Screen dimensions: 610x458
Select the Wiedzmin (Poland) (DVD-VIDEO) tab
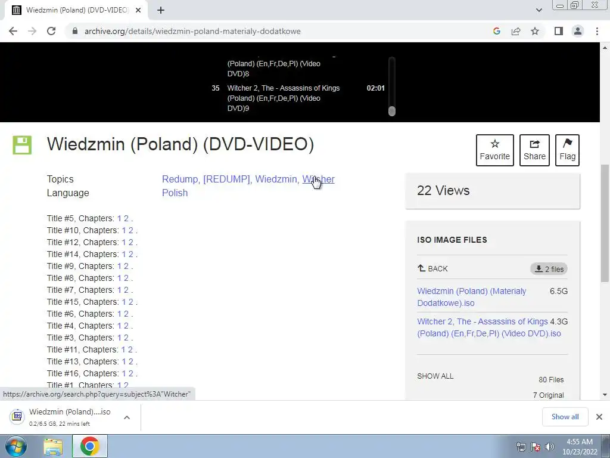pyautogui.click(x=77, y=10)
